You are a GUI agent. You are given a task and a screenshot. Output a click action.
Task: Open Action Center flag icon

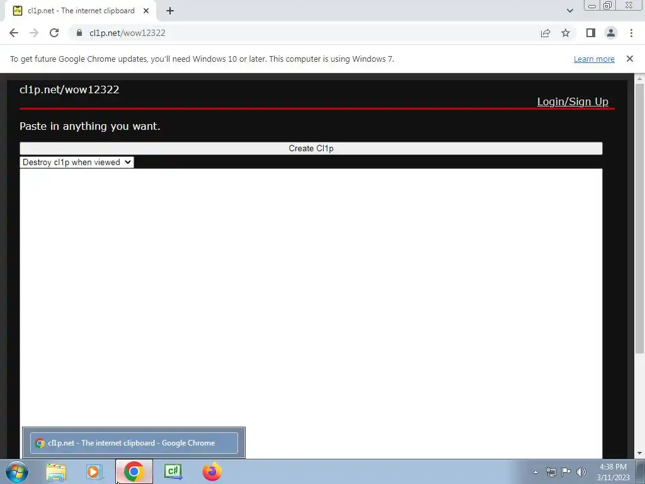566,472
